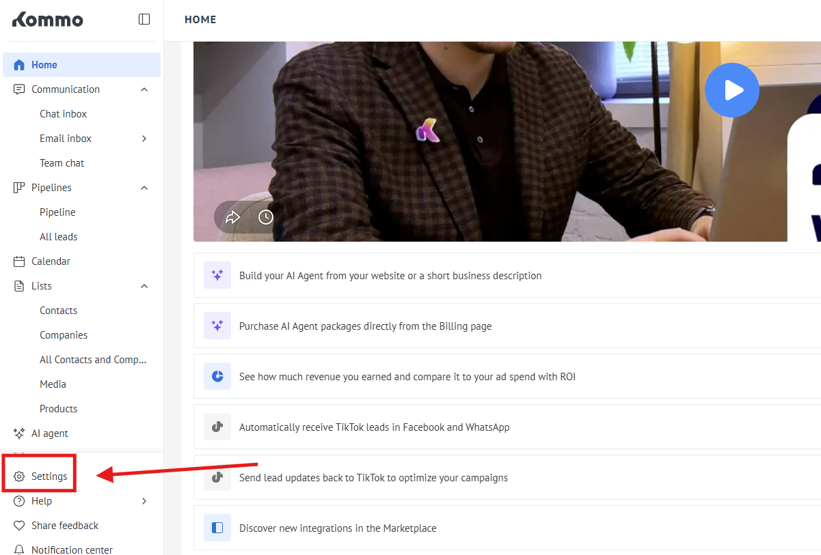
Task: Open the Contacts list
Action: pos(59,311)
